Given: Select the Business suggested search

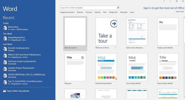Looking at the screenshot, I should point(80,12).
